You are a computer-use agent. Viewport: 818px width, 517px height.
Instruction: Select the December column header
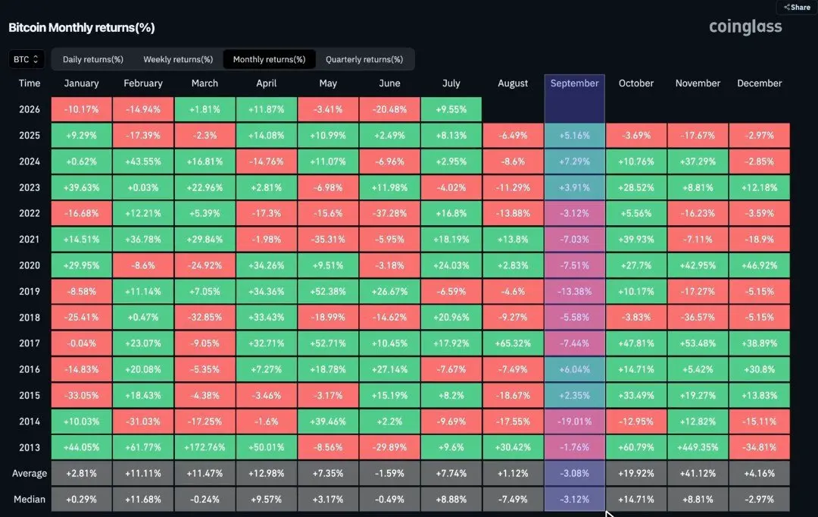click(x=759, y=83)
